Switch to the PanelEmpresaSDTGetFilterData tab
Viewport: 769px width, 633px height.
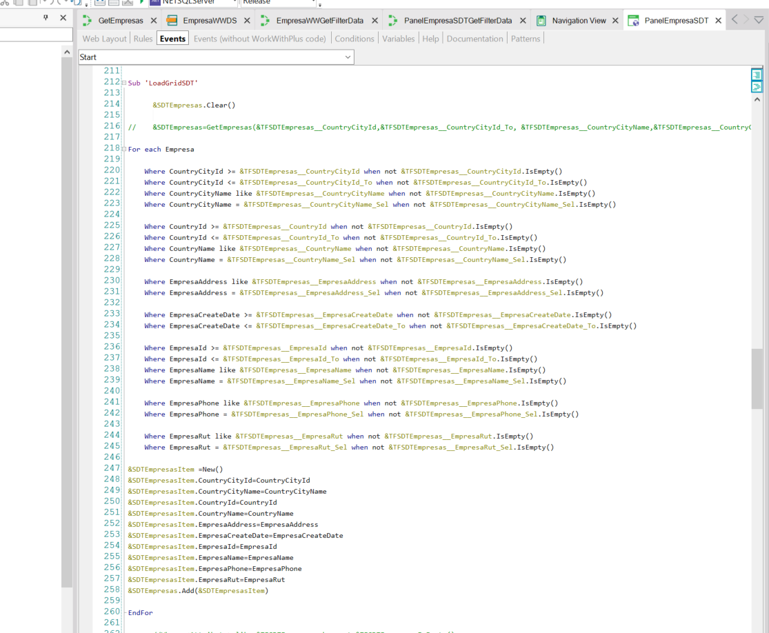pos(458,21)
